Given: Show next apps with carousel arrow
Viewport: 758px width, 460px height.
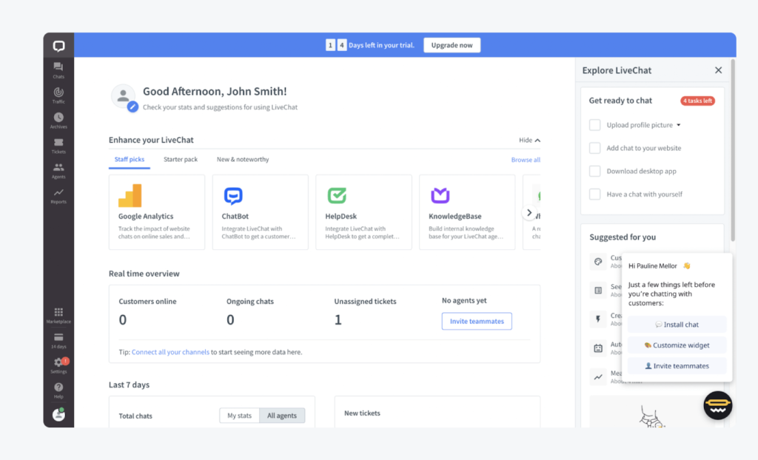Looking at the screenshot, I should (529, 212).
